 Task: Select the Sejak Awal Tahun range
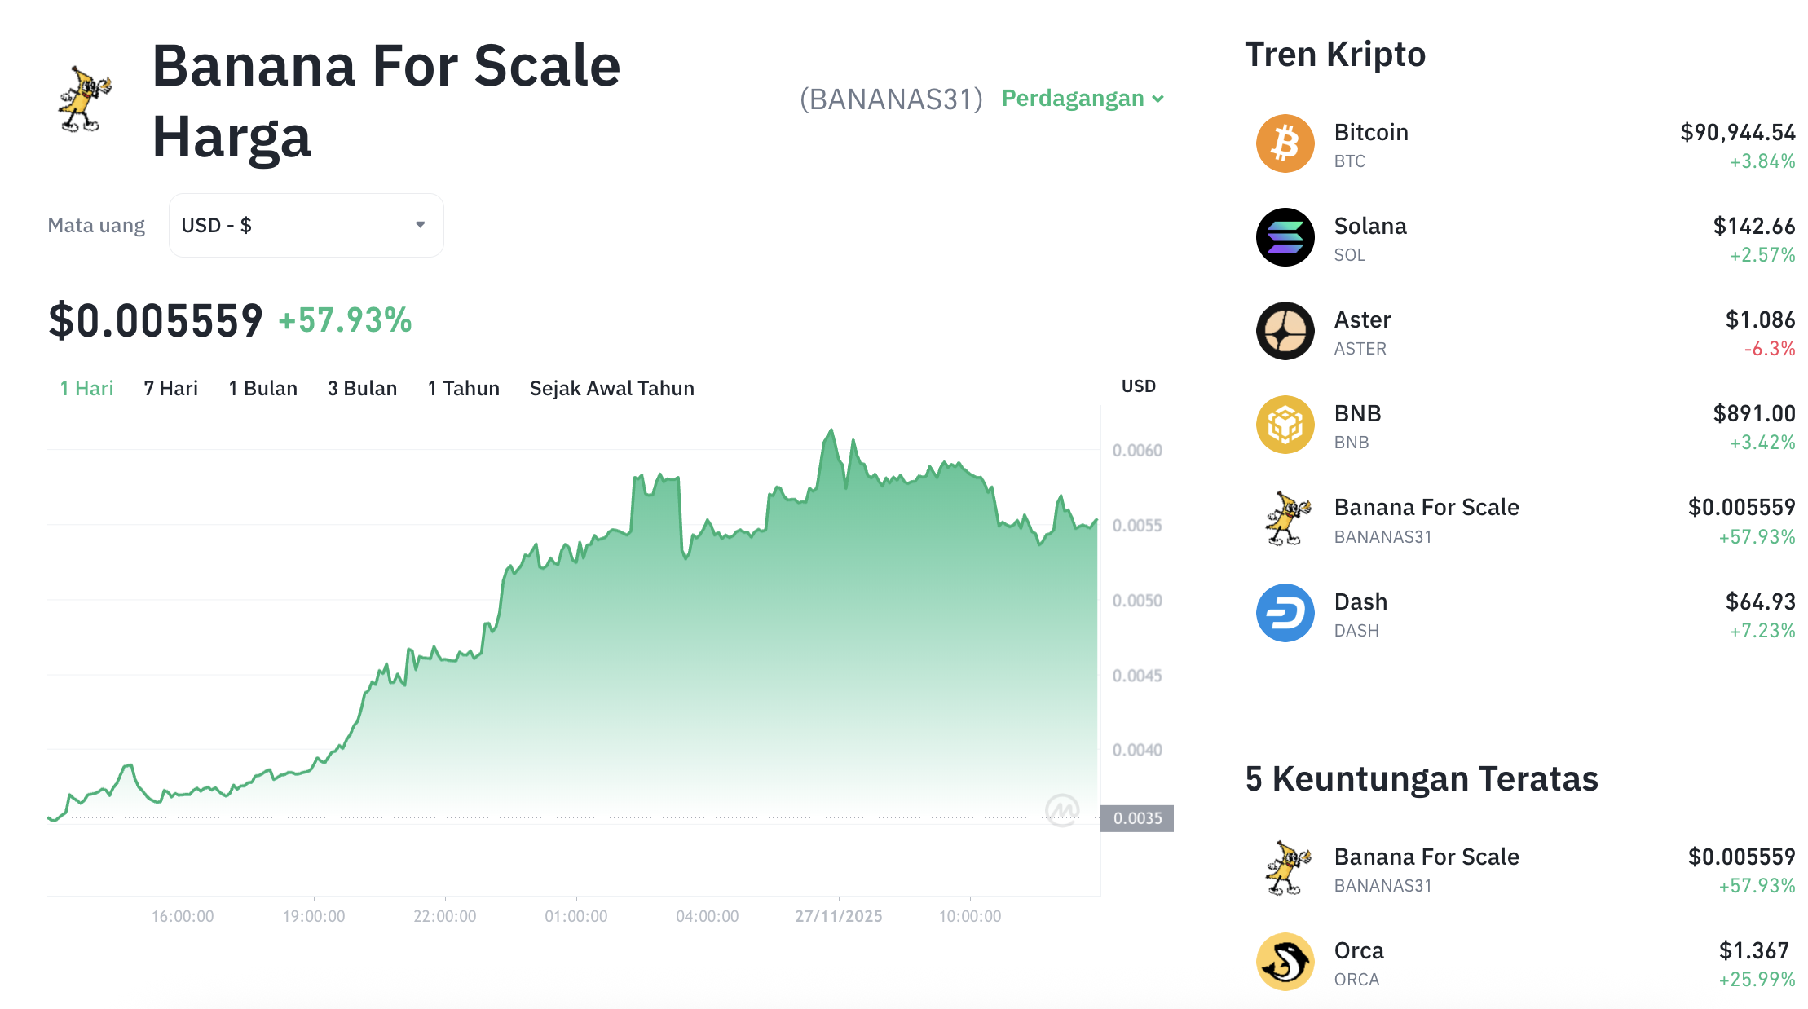click(x=611, y=388)
